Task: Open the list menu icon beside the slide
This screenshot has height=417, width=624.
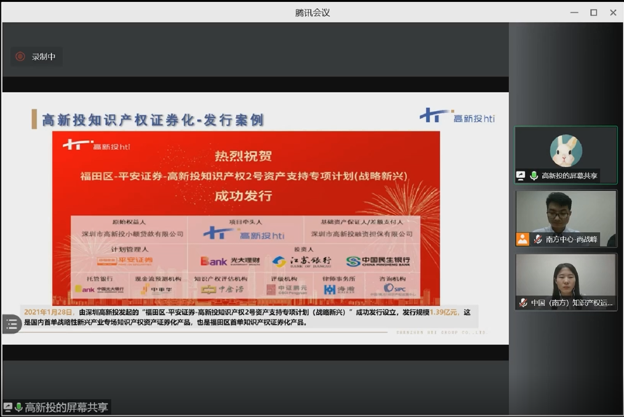Action: click(x=11, y=324)
